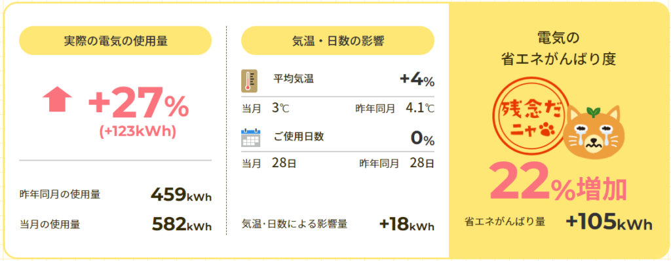The image size is (671, 261).
Task: Select the 気温・日数の影響 header pill
Action: coord(337,41)
